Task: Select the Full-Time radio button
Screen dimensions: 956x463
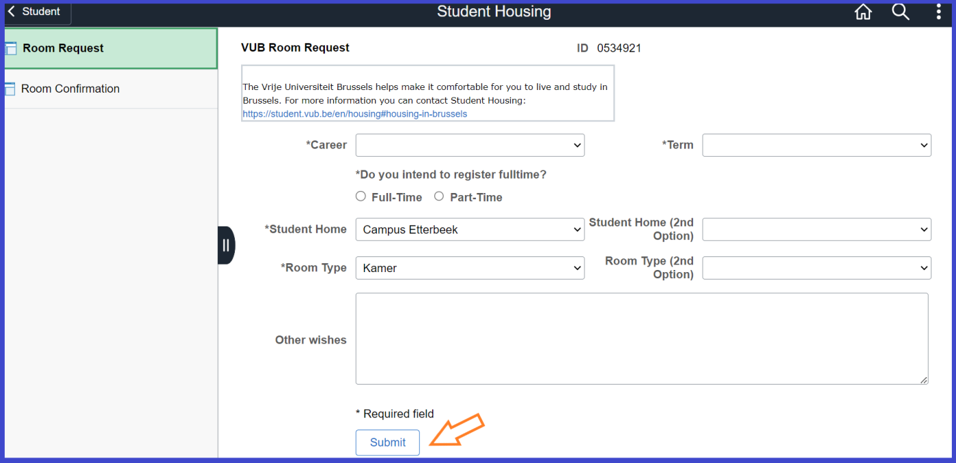Action: [361, 196]
